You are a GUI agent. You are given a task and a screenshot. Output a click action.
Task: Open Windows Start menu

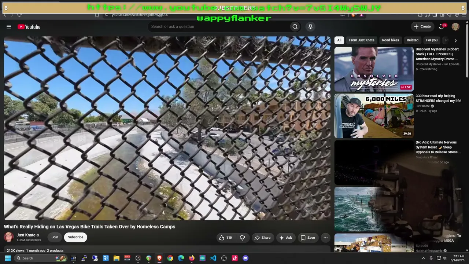pyautogui.click(x=8, y=258)
